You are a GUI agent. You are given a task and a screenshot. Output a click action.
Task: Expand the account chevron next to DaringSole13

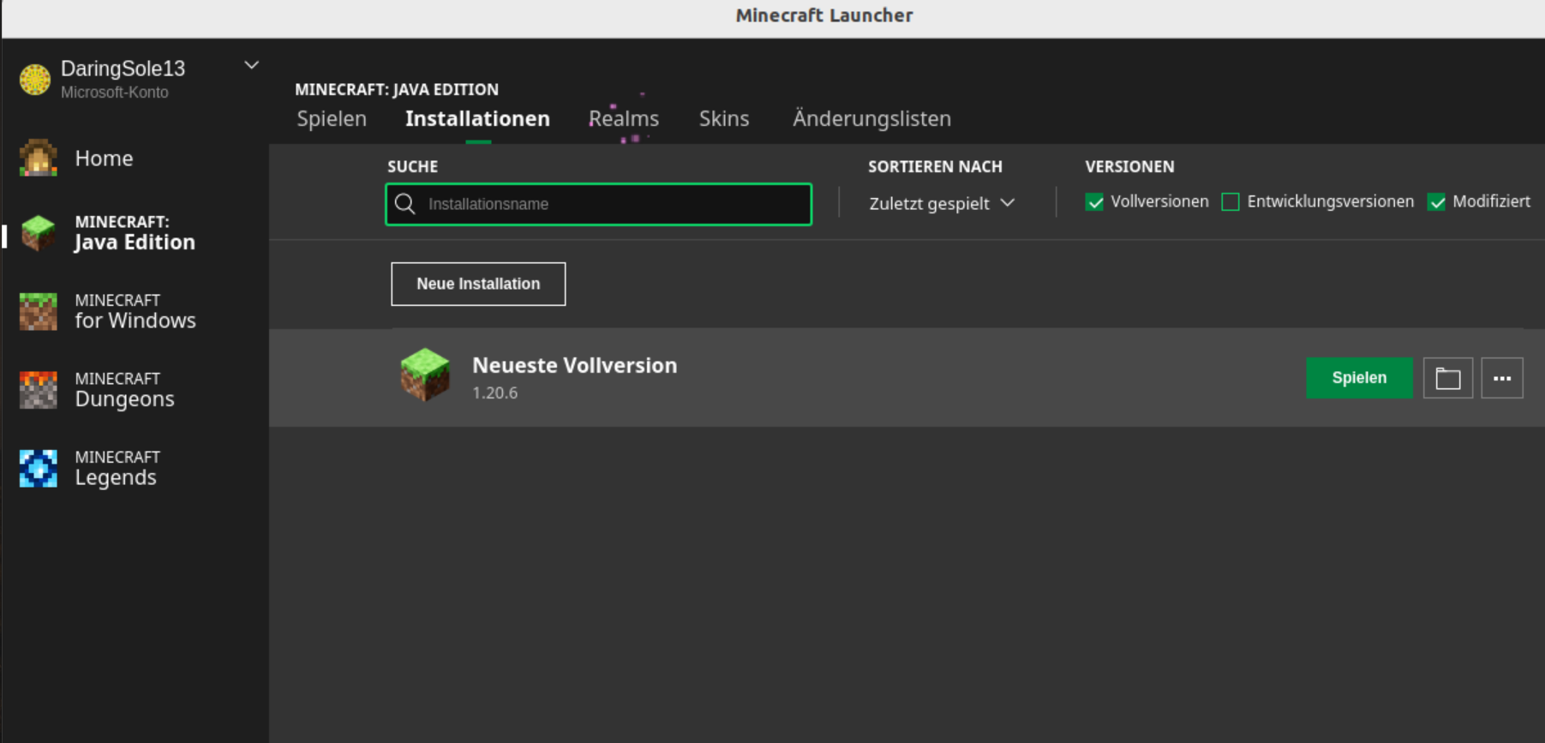tap(251, 65)
